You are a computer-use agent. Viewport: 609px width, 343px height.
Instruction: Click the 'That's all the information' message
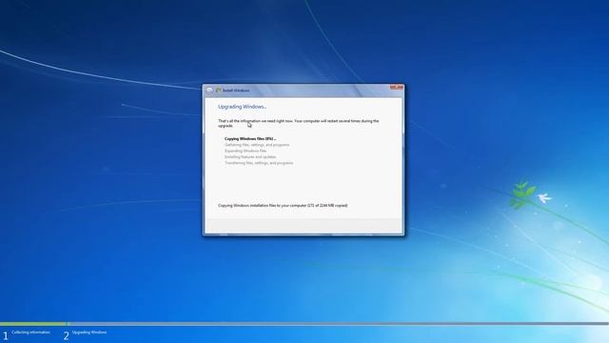[x=298, y=123]
